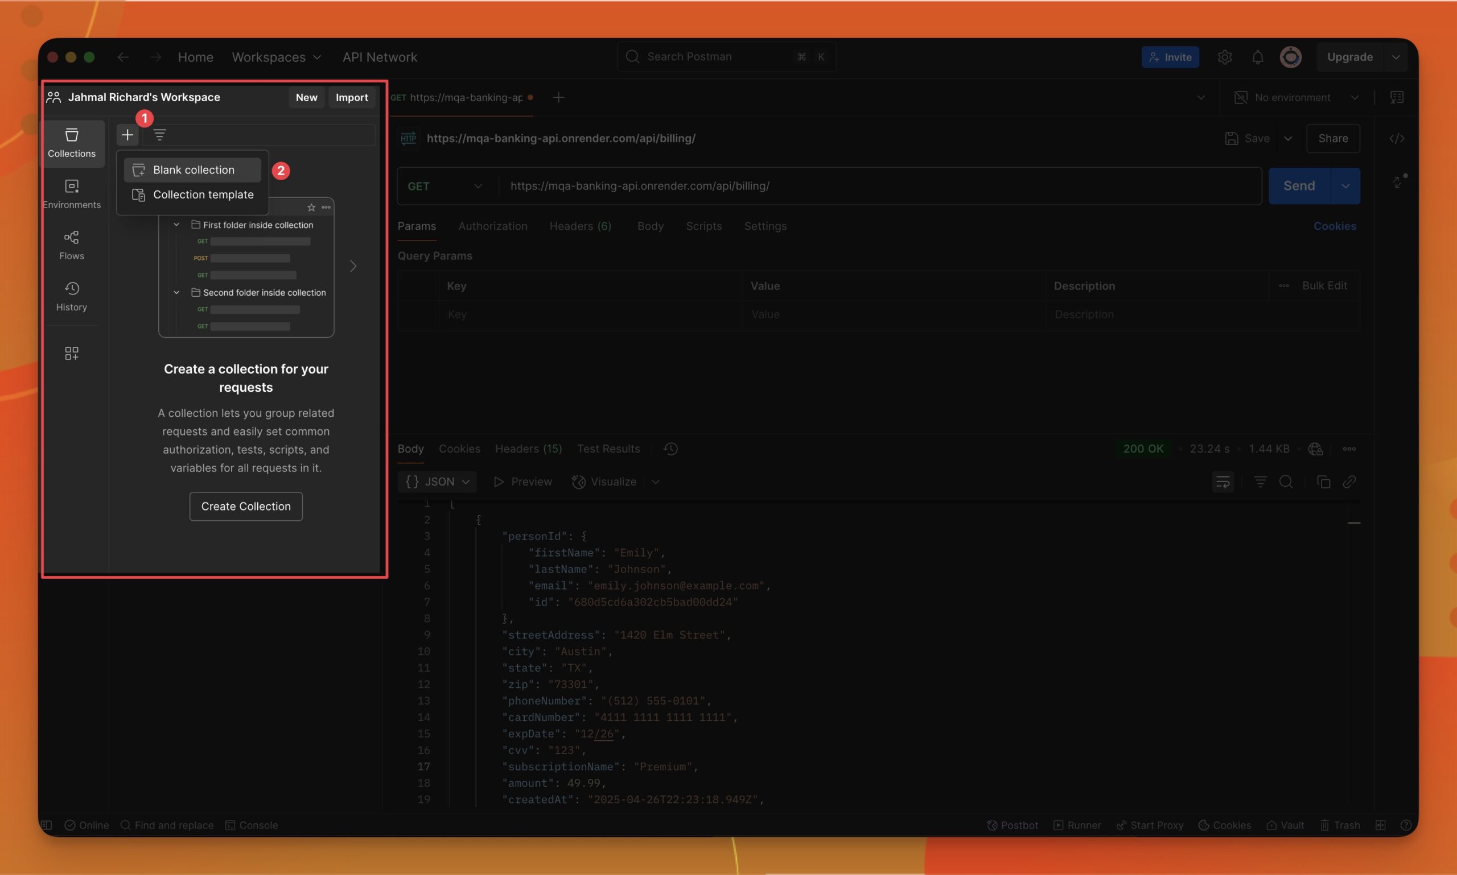Collapse First folder inside collection

pos(176,225)
